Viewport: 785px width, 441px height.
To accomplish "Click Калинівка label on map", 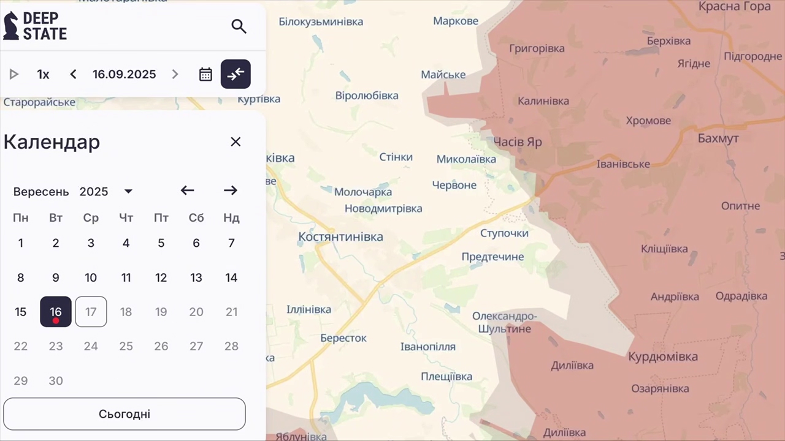I will (543, 101).
